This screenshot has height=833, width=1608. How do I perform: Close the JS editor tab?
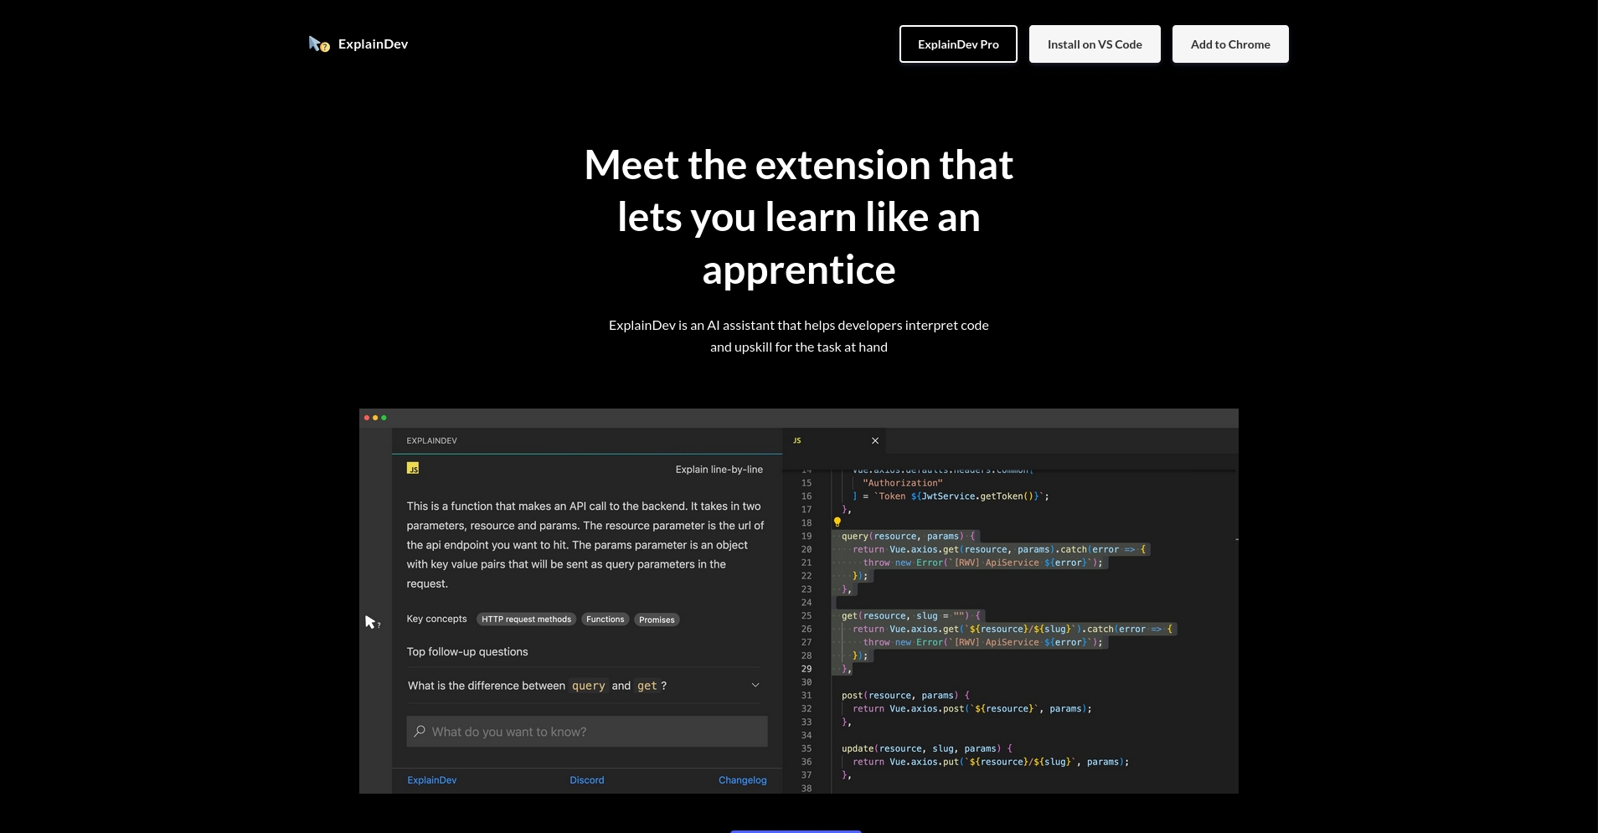875,440
